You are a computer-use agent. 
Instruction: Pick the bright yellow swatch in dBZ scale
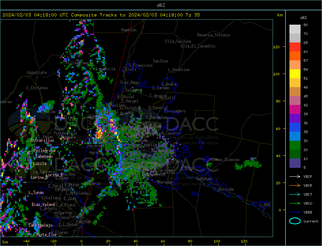(x=295, y=74)
